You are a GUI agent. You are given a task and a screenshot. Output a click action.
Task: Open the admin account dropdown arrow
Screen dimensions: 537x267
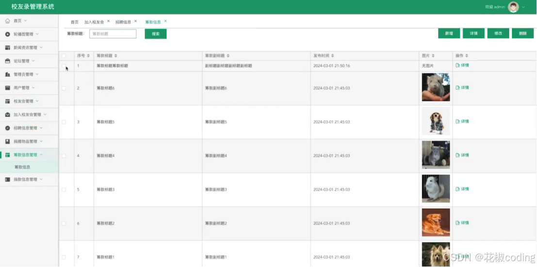point(523,7)
